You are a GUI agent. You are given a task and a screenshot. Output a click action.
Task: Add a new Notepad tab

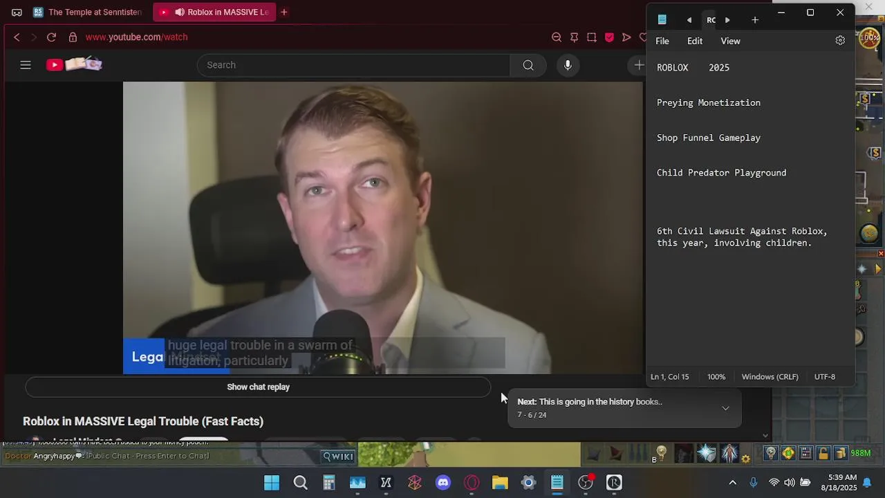(x=755, y=20)
